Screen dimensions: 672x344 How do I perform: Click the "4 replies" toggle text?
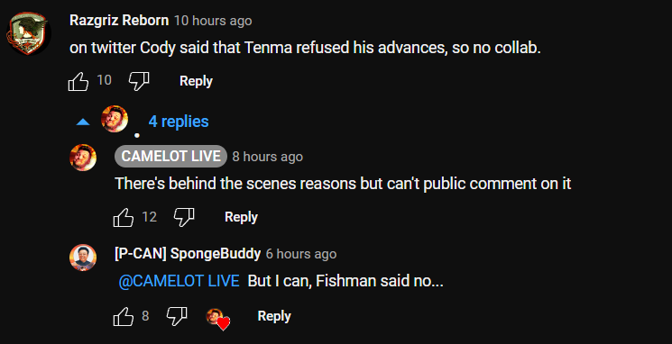point(179,122)
